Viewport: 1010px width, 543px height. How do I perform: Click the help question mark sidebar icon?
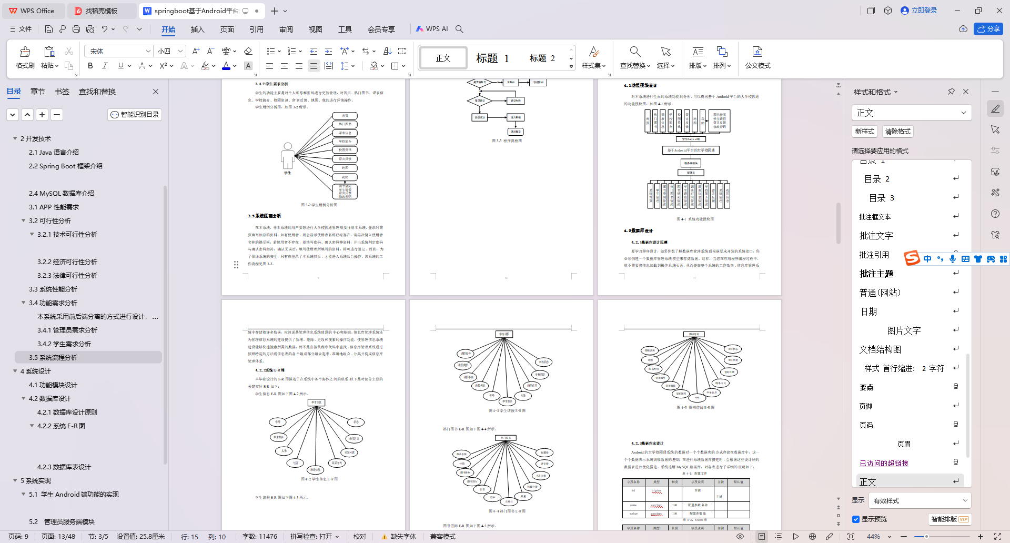pos(995,214)
